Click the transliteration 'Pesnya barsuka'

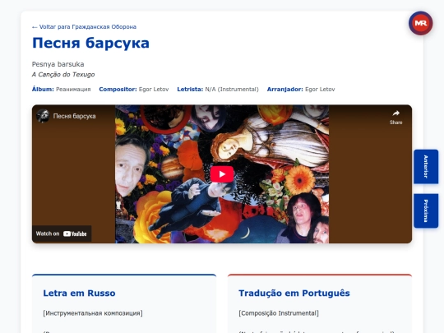58,64
